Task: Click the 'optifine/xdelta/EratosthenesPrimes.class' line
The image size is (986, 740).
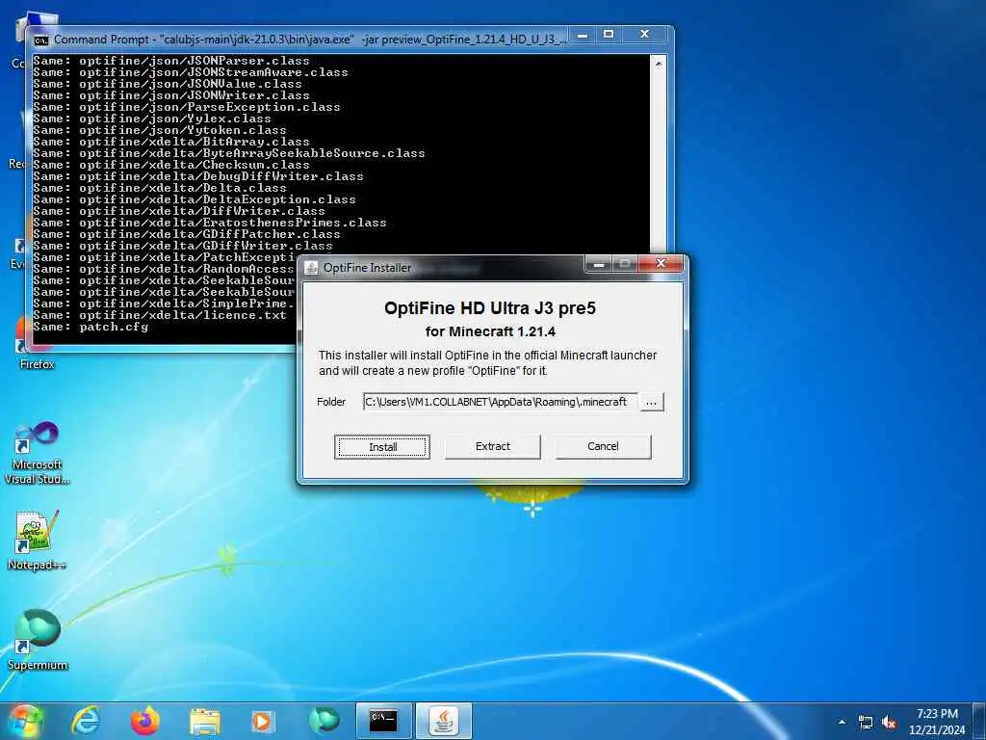Action: point(209,223)
